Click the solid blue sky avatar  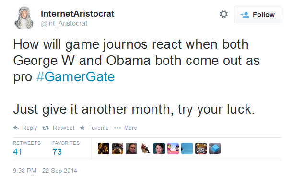(187, 149)
